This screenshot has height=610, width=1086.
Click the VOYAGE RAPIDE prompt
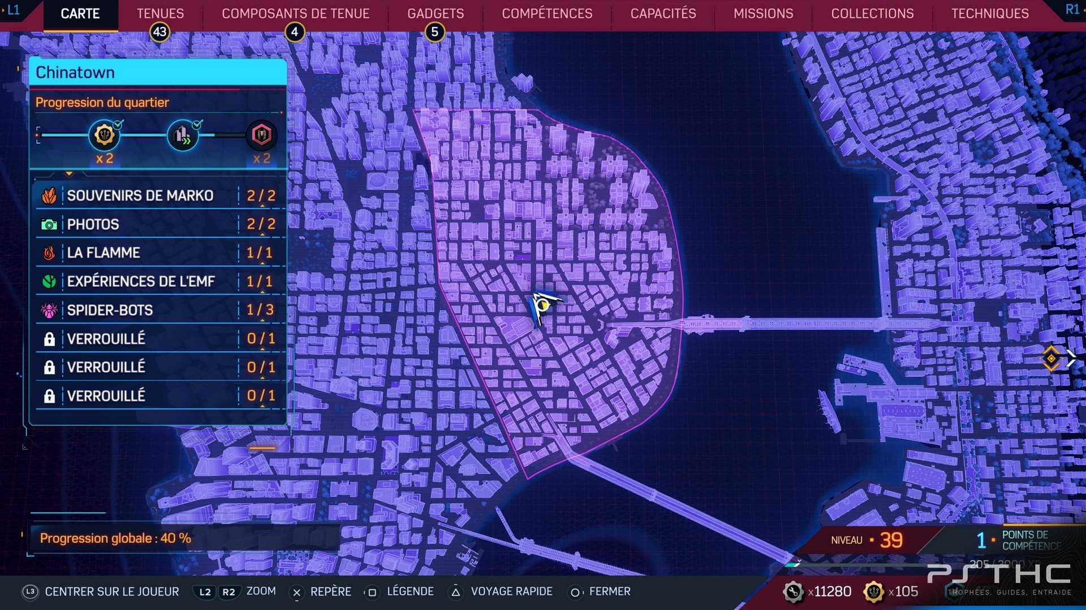pyautogui.click(x=511, y=591)
